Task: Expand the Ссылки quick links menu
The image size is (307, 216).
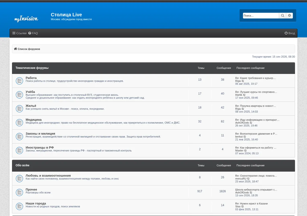Action: (19, 33)
